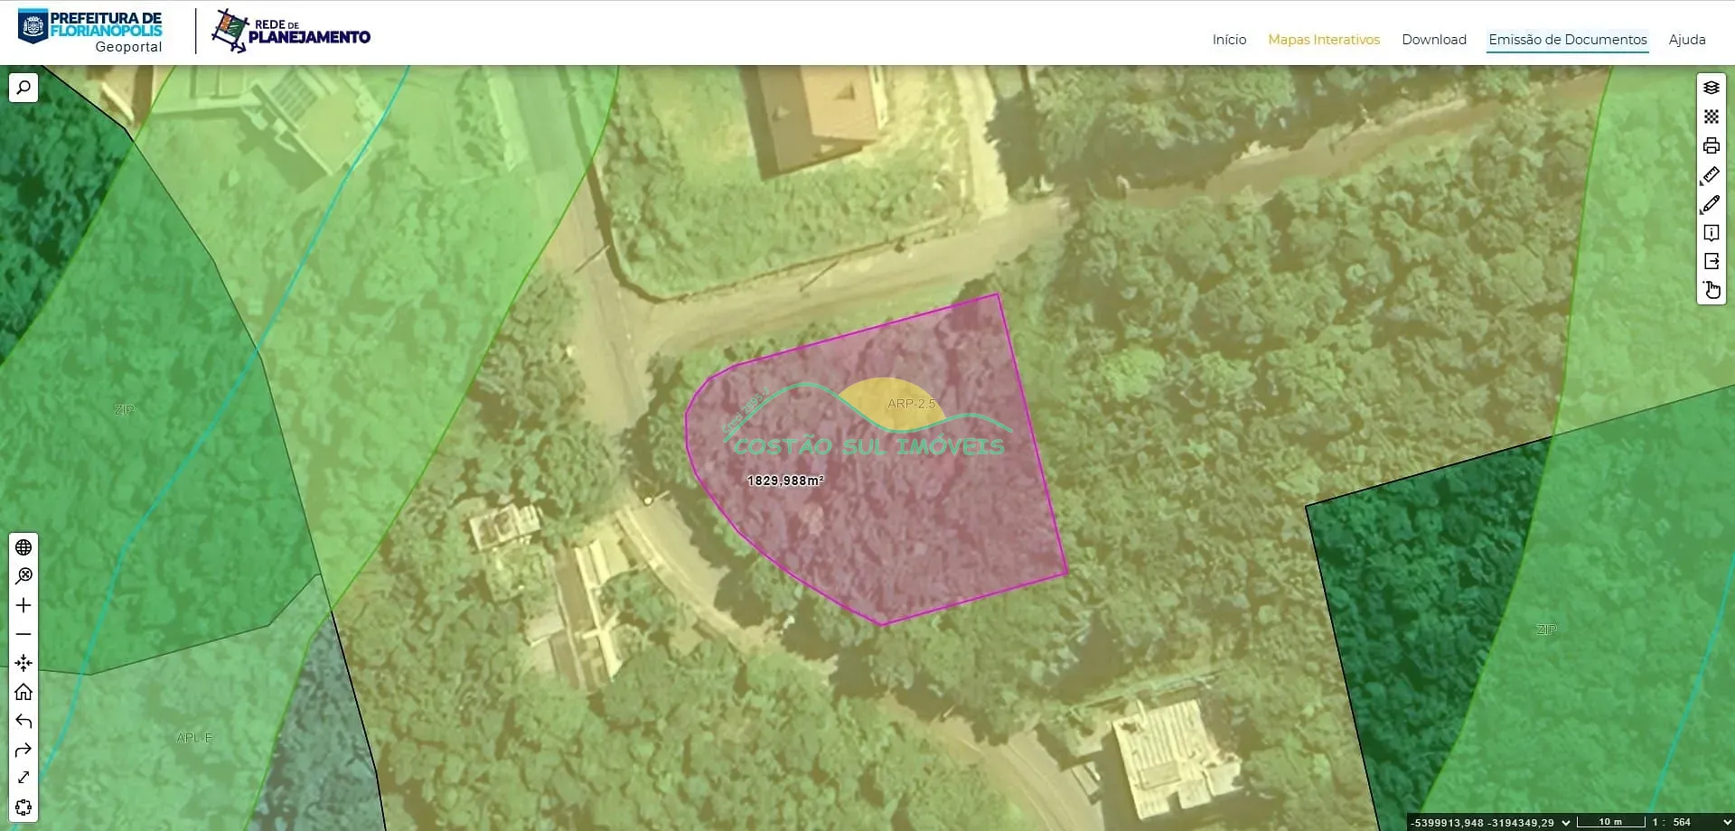Viewport: 1735px width, 831px height.
Task: Go to the Início page
Action: pos(1229,40)
